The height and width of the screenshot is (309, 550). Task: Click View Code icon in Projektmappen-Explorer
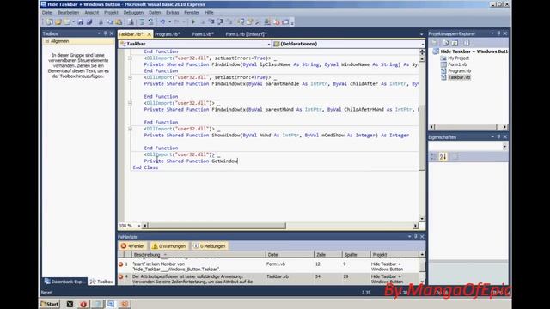(x=466, y=43)
